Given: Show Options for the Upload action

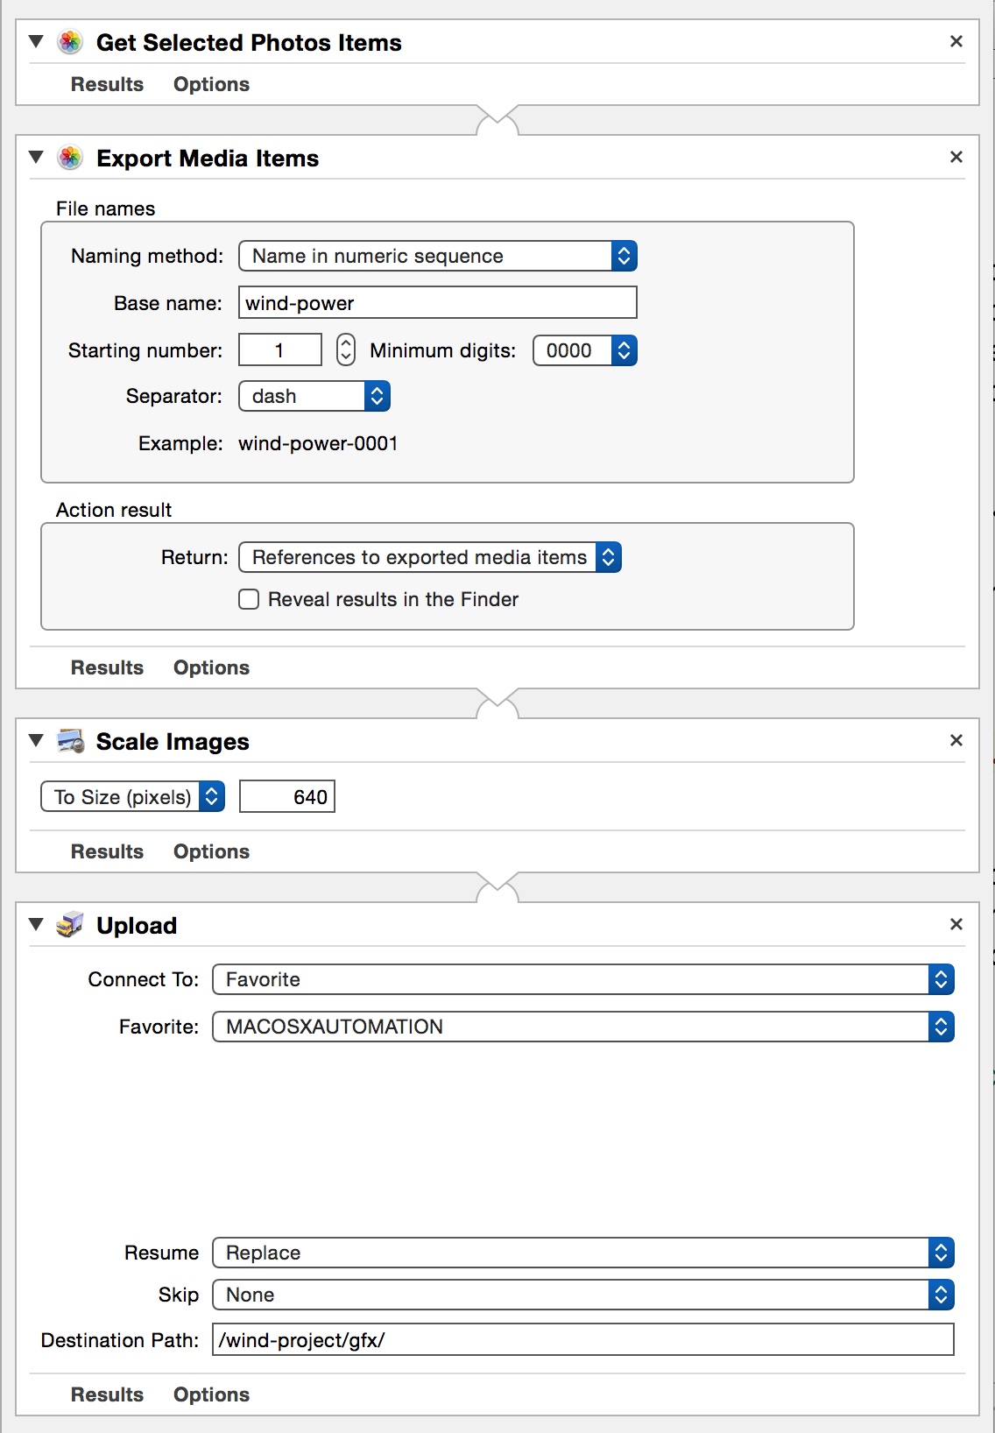Looking at the screenshot, I should (x=211, y=1394).
